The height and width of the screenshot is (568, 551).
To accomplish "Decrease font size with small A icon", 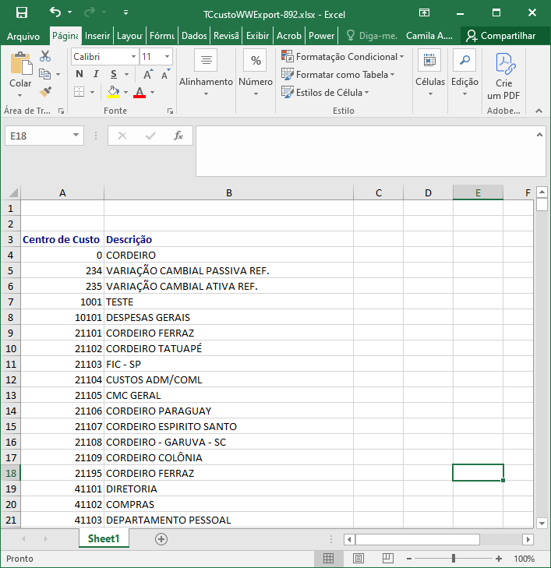I will (x=165, y=74).
